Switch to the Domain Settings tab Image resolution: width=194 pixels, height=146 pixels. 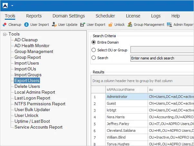coord(69,16)
